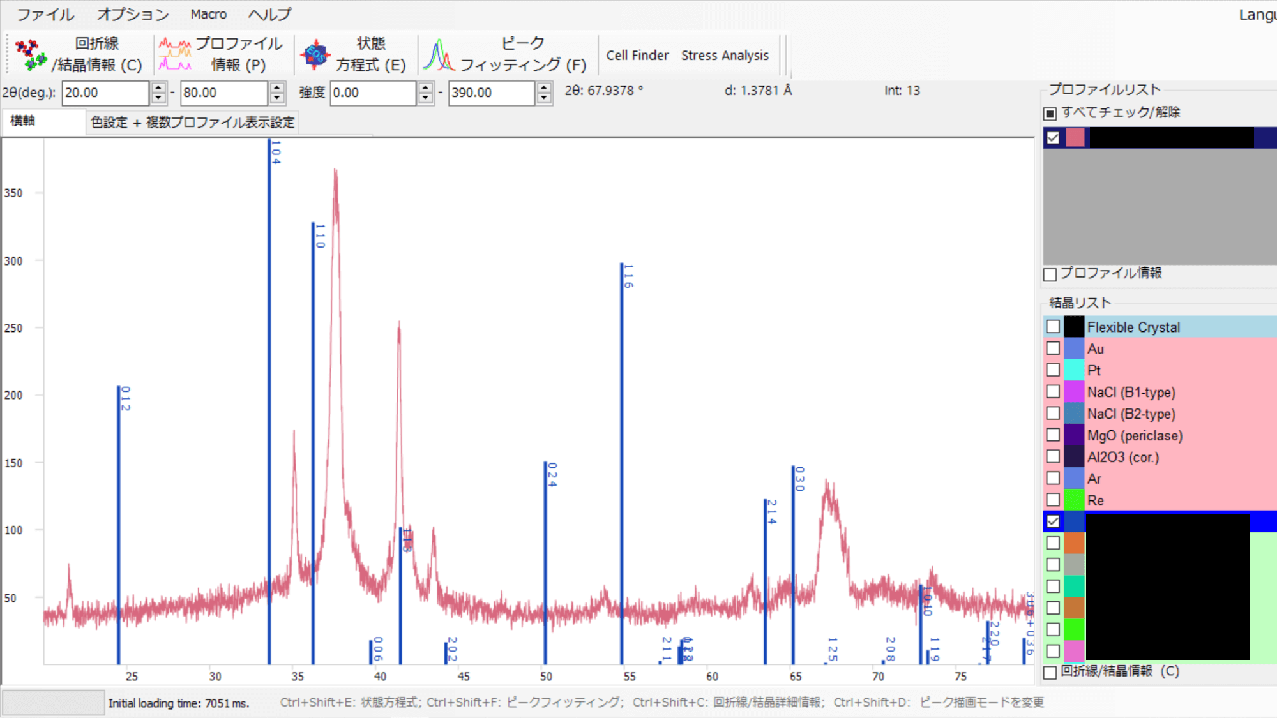The height and width of the screenshot is (718, 1277).
Task: Click the 1 1 6 diffraction peak marker
Action: [621, 464]
